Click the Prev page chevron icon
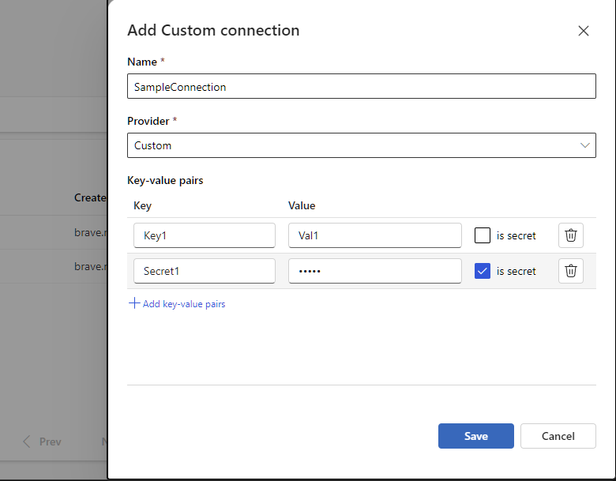Viewport: 616px width, 481px height. pyautogui.click(x=28, y=442)
